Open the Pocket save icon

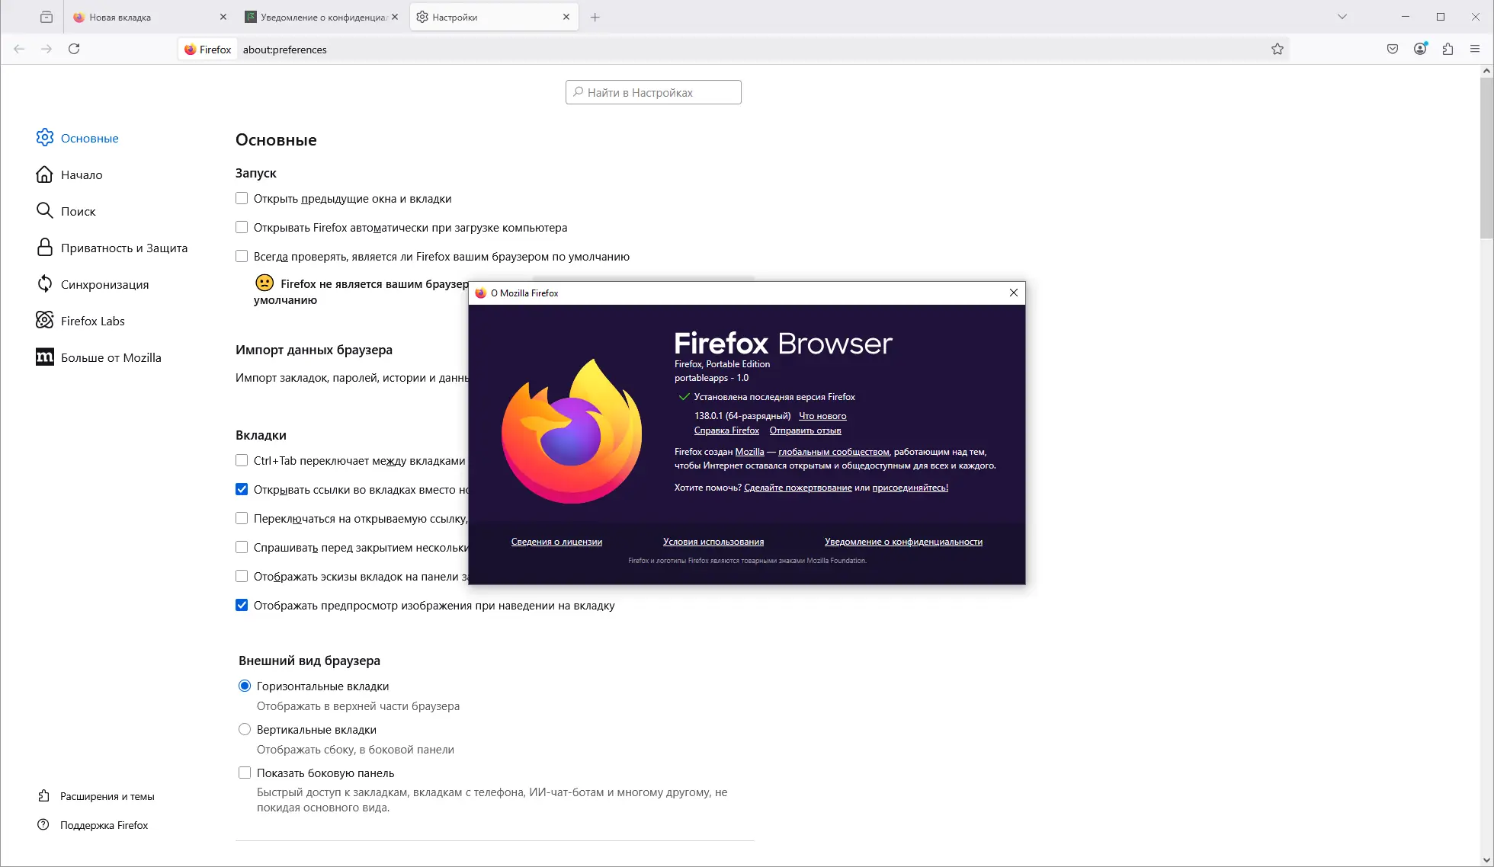coord(1393,49)
